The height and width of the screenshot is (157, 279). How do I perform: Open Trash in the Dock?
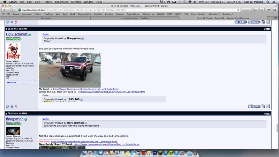(195, 153)
